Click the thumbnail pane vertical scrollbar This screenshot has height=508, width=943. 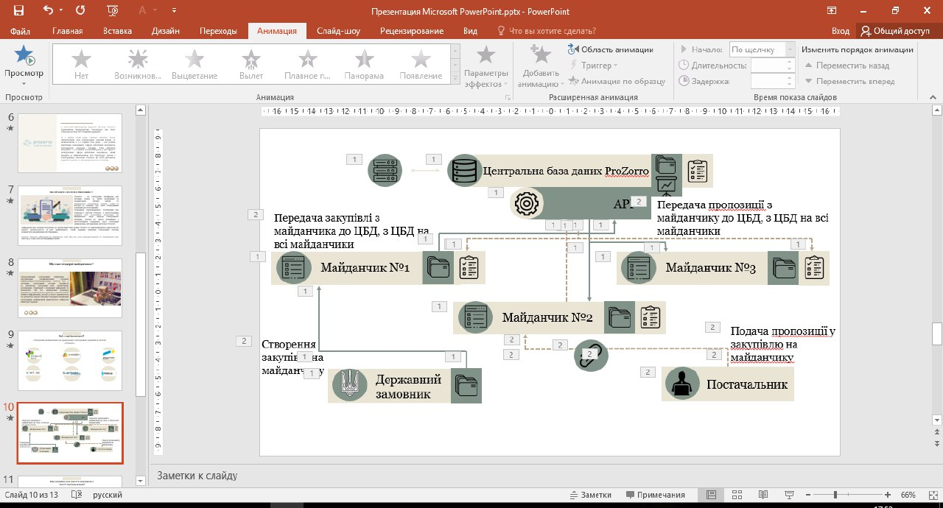pyautogui.click(x=141, y=294)
